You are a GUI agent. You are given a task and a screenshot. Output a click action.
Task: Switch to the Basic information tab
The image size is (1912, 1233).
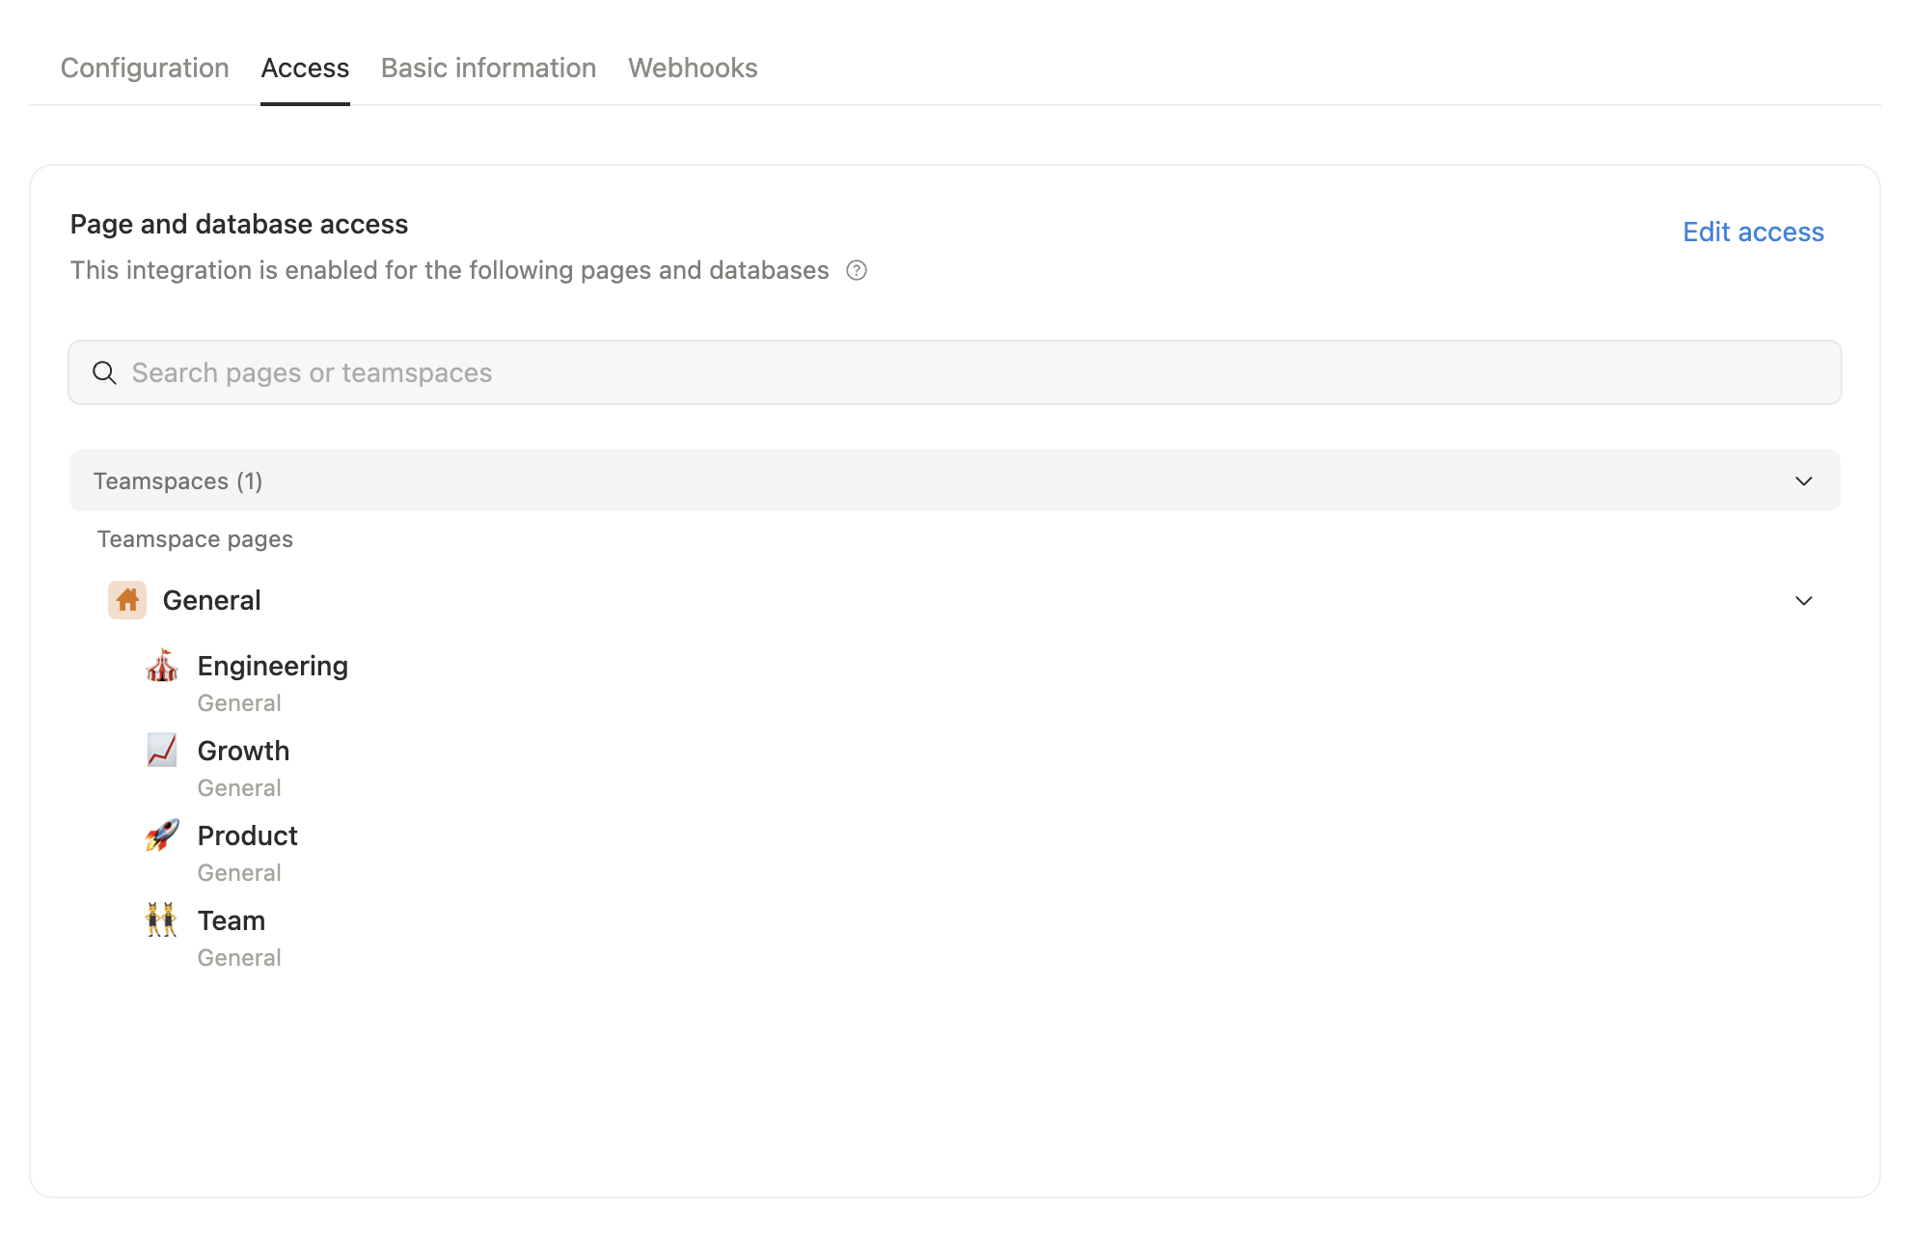[x=488, y=68]
